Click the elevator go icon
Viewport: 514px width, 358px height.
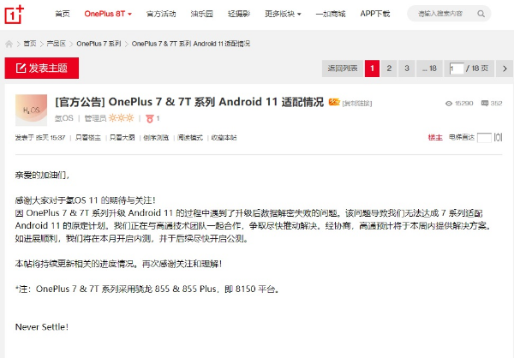click(499, 137)
